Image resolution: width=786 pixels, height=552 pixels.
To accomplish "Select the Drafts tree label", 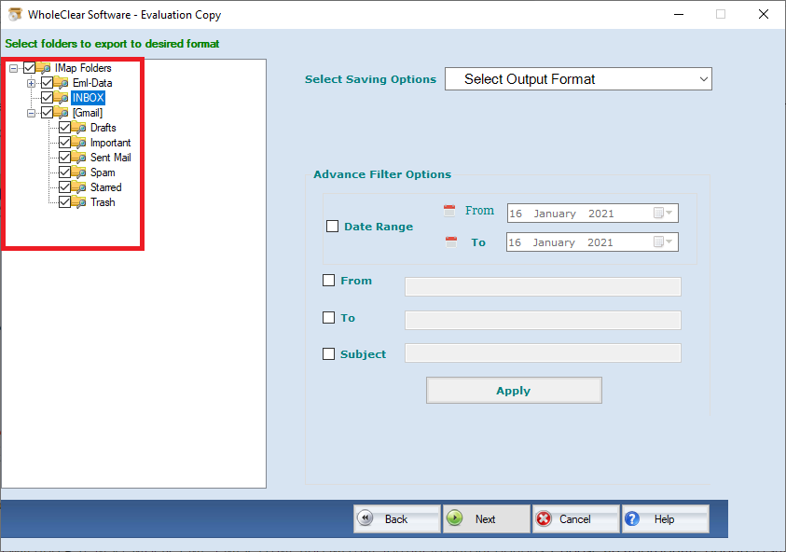I will coord(103,128).
